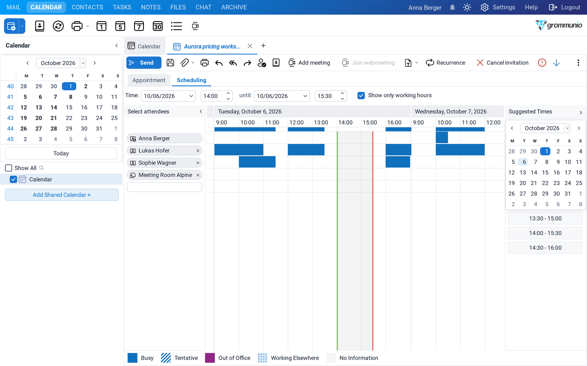
Task: Uncheck the Calendar checkbox in sidebar
Action: point(13,179)
